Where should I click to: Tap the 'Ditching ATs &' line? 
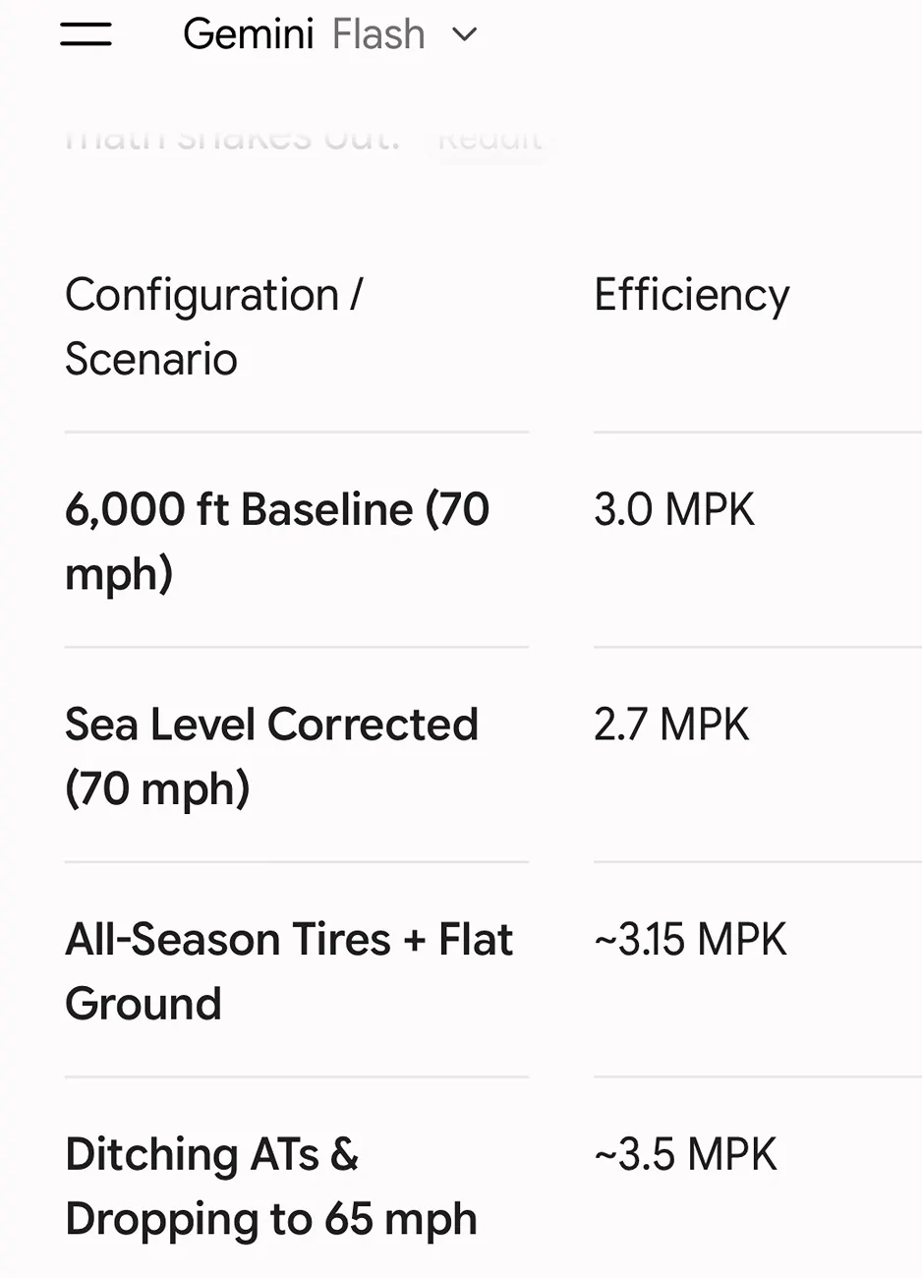tap(211, 1154)
